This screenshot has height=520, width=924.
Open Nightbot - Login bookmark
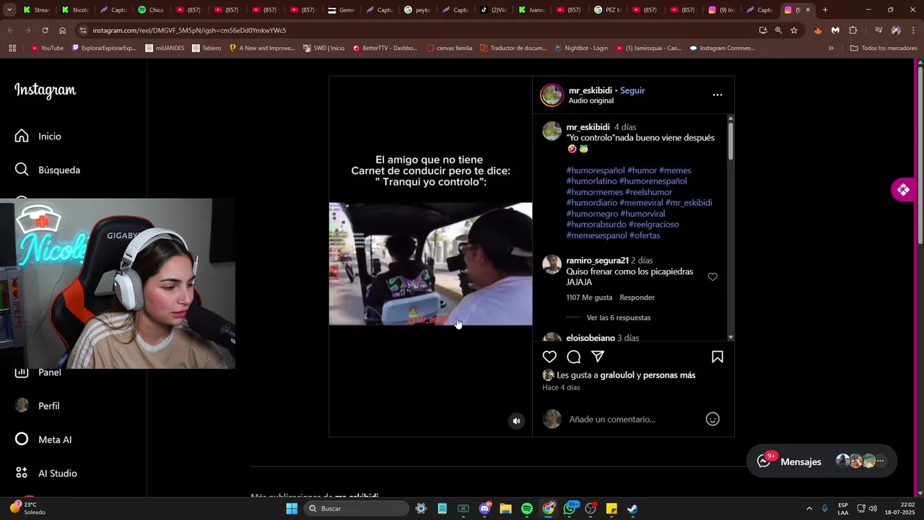581,48
